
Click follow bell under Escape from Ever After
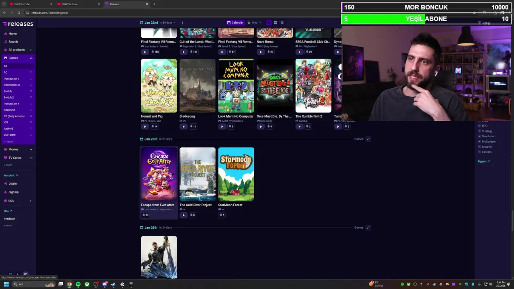pos(145,215)
